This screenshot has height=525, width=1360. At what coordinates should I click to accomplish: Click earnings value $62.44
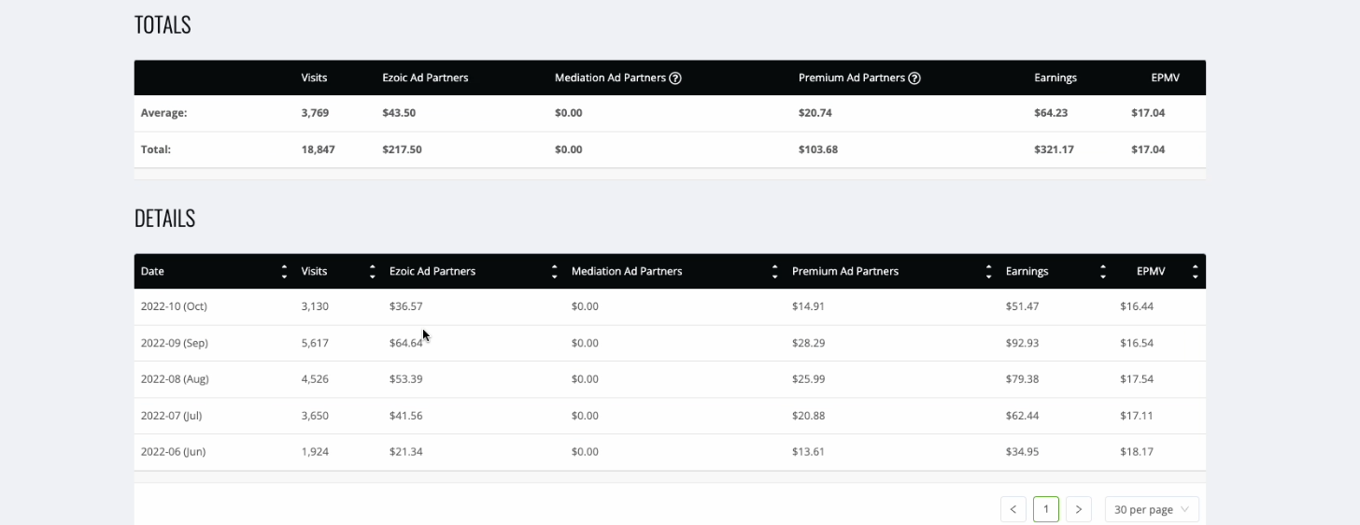click(1023, 416)
